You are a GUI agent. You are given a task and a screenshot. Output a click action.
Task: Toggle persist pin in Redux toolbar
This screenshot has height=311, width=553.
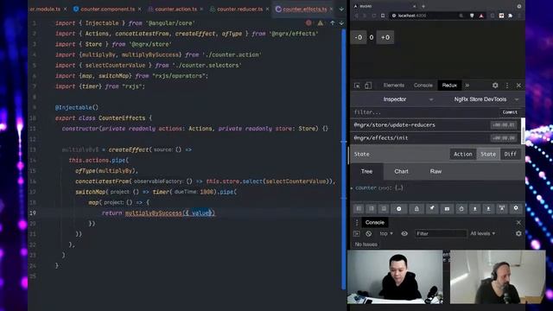pyautogui.click(x=432, y=209)
